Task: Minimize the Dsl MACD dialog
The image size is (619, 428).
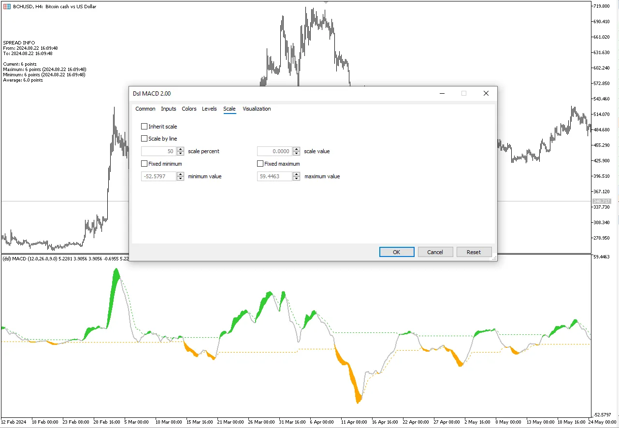Action: [x=442, y=94]
